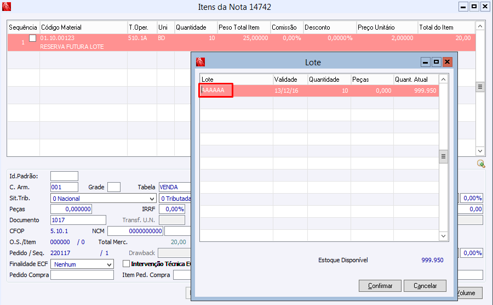Click peso total 25,00000 cell
This screenshot has width=493, height=305.
point(255,38)
